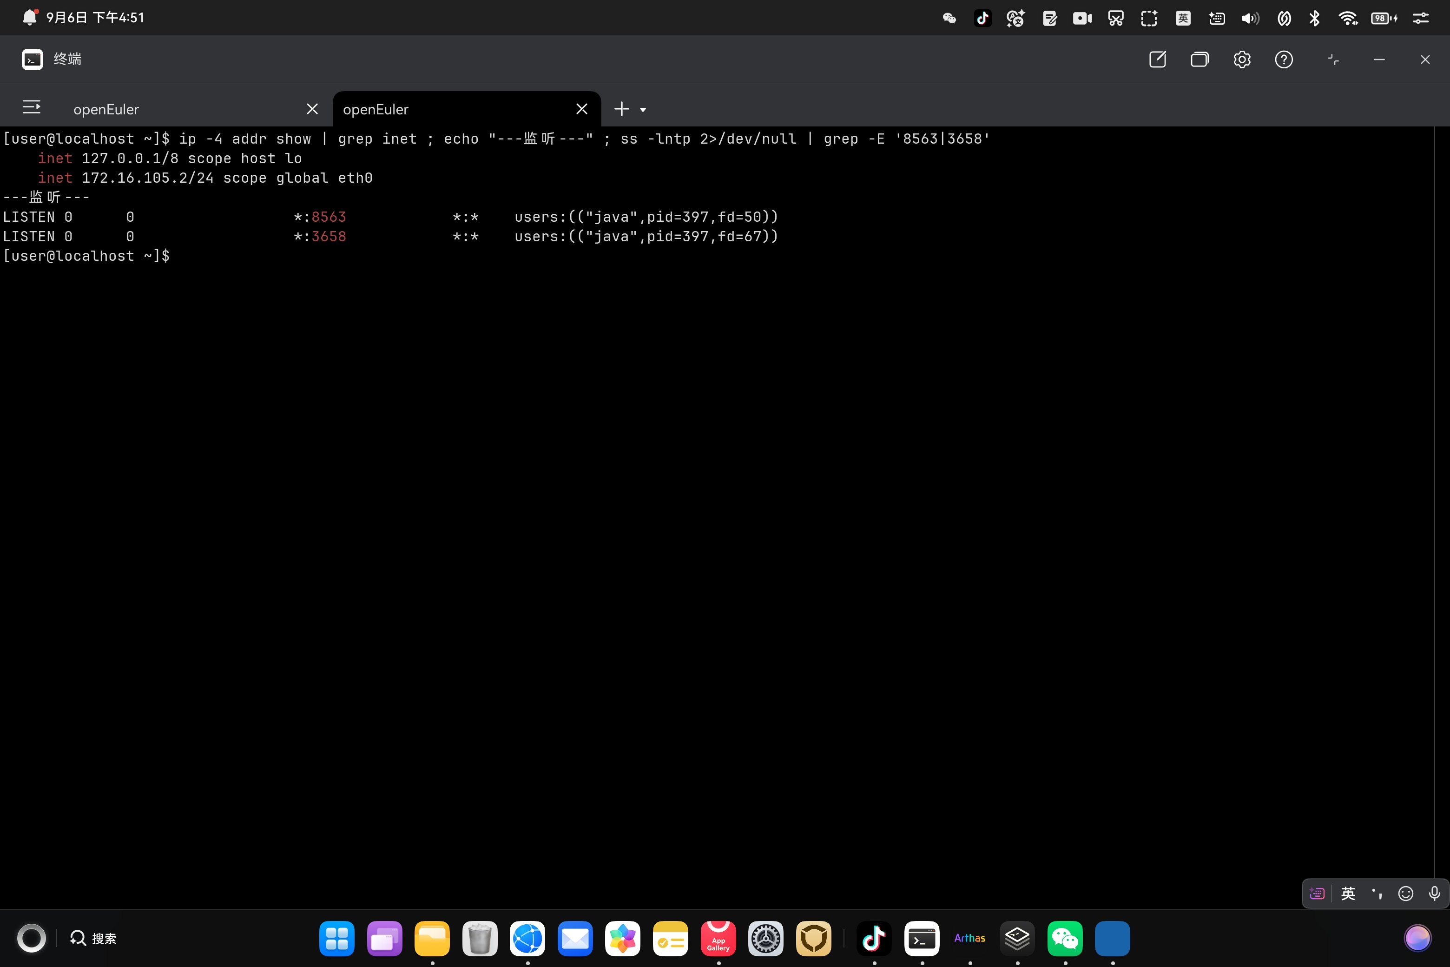Screen dimensions: 1450x967
Task: Open the AI assistant orb in dock corner
Action: tap(1417, 938)
